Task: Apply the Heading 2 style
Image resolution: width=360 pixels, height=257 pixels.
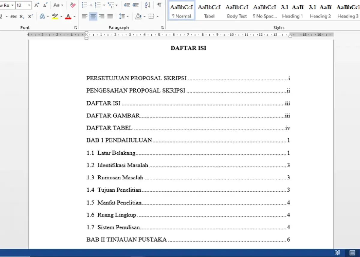Action: (x=320, y=11)
